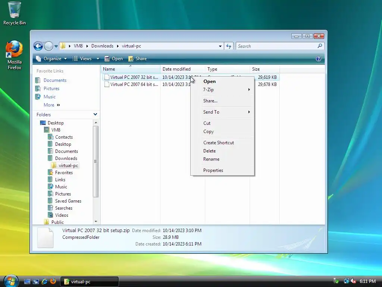Click Share on the toolbar

click(138, 59)
